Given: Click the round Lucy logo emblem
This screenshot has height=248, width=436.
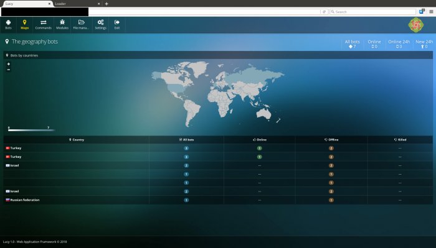Looking at the screenshot, I should pos(415,25).
